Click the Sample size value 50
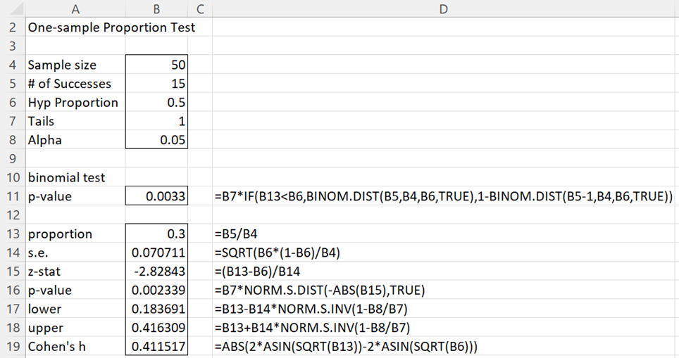 [x=157, y=65]
